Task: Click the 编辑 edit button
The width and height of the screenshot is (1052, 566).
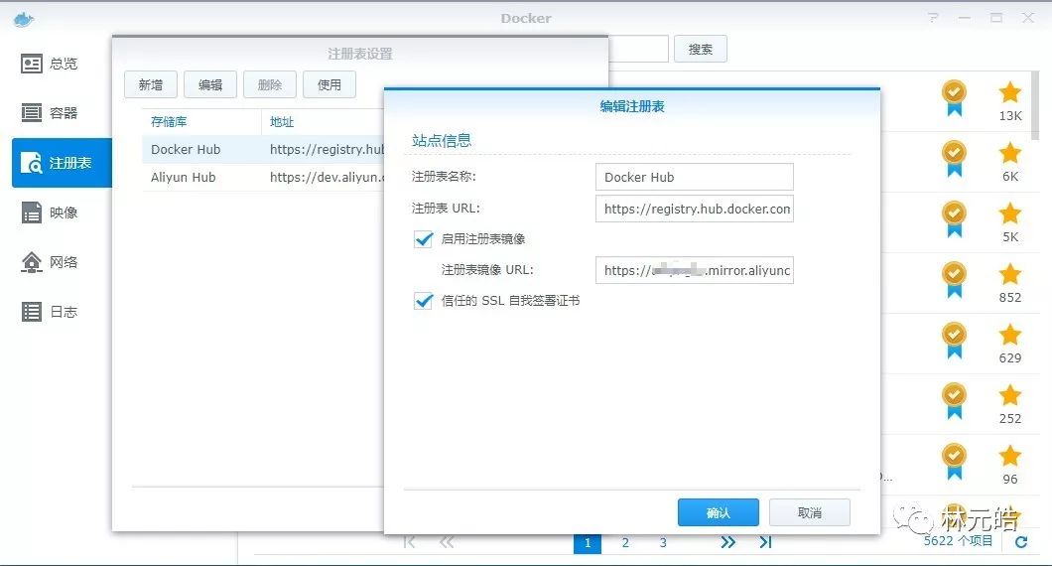Action: click(210, 84)
